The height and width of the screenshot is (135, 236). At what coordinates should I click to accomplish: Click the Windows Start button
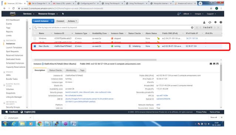tap(5, 124)
